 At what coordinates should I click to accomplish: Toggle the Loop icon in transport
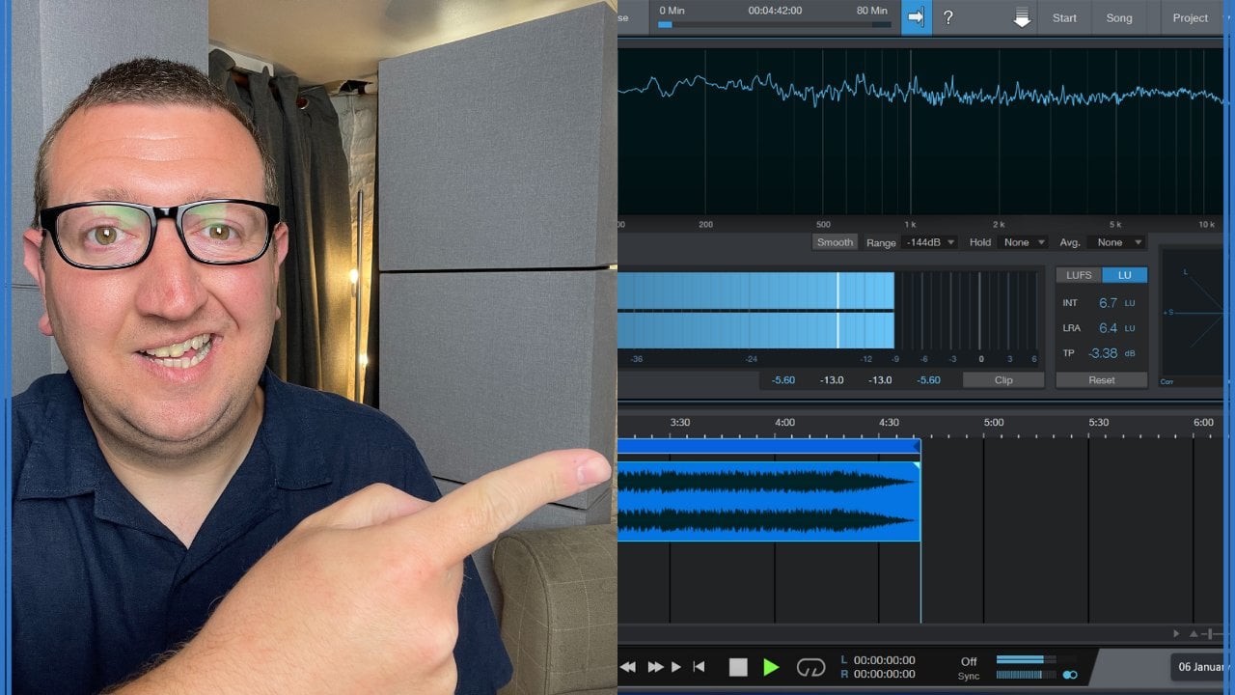tap(810, 667)
